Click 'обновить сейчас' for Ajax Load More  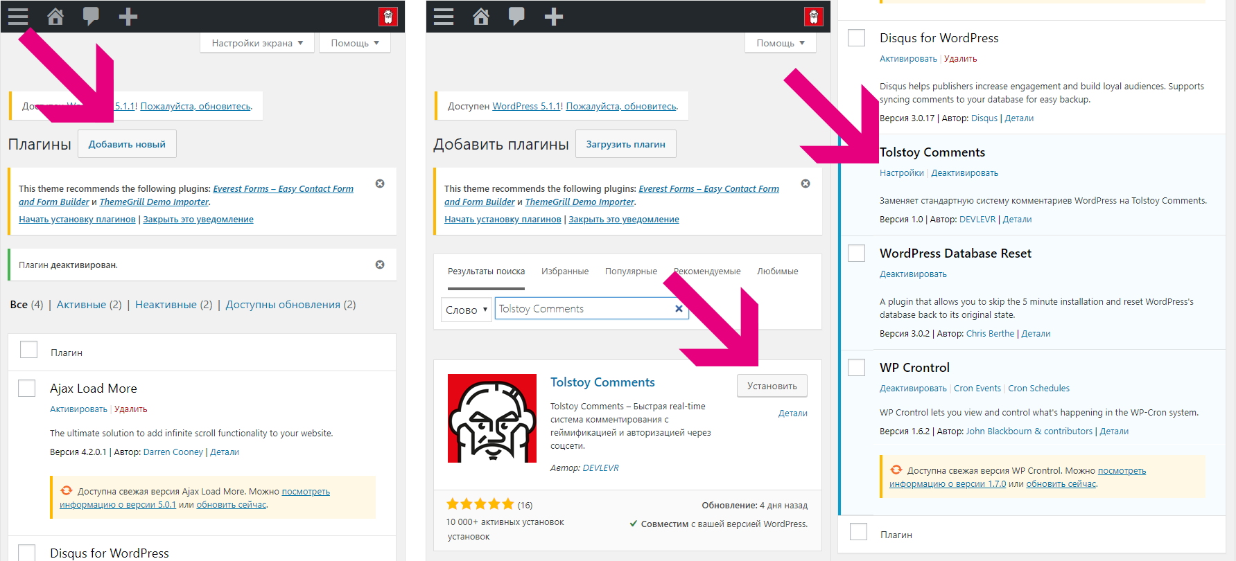[x=232, y=505]
